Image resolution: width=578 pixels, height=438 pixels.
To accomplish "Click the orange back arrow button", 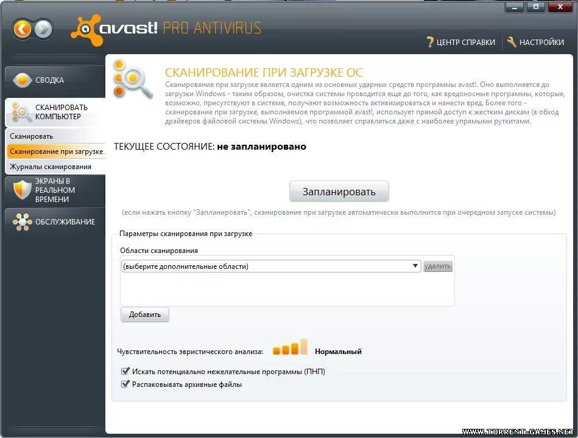I will (23, 29).
